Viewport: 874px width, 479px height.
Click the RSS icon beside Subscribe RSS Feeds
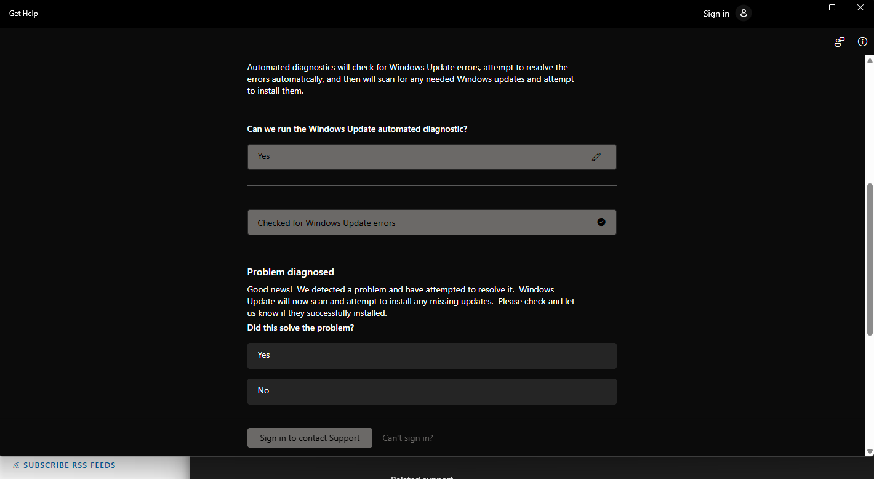(x=16, y=465)
